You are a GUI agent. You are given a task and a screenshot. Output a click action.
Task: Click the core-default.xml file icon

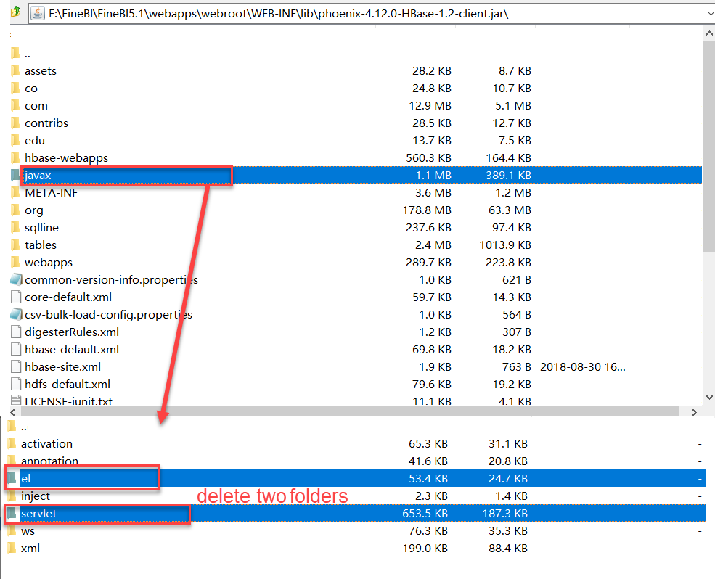click(x=16, y=297)
